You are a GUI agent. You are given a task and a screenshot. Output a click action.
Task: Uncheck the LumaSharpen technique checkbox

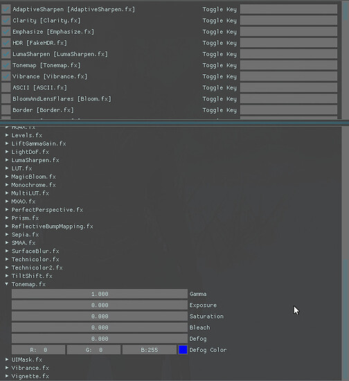[6, 54]
